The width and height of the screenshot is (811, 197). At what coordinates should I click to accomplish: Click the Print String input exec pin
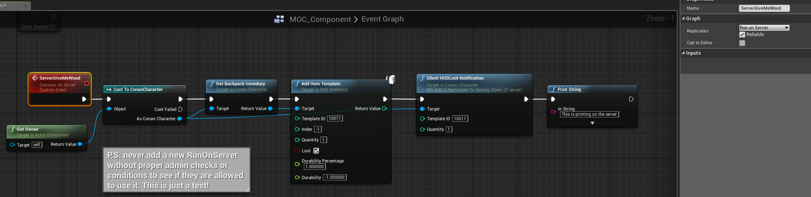click(553, 99)
